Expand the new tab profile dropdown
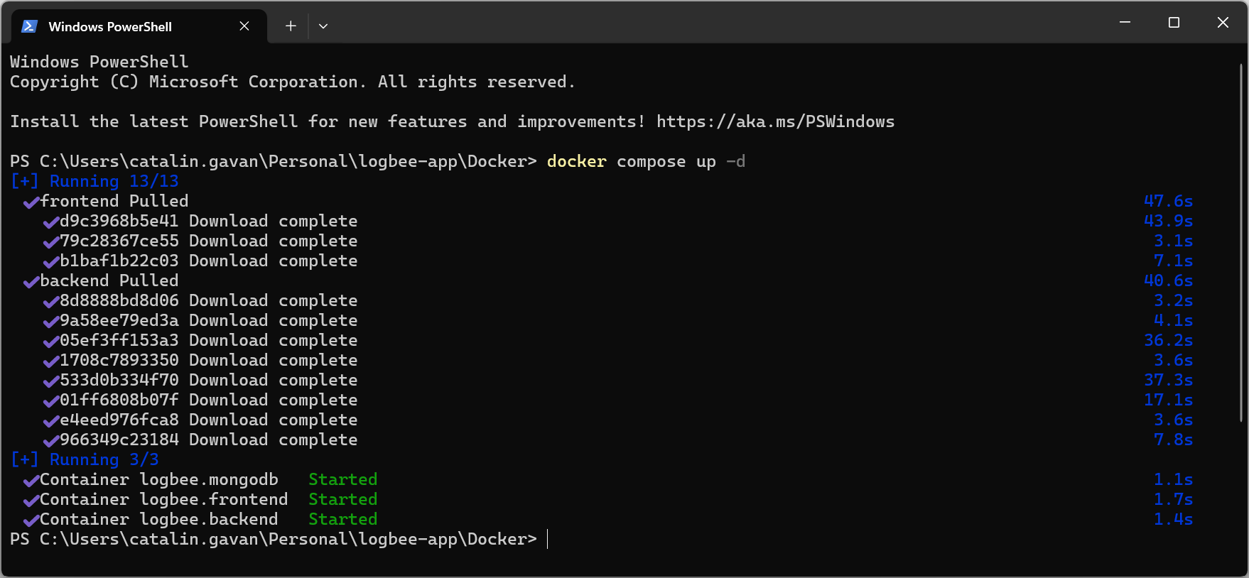The width and height of the screenshot is (1249, 578). [323, 26]
